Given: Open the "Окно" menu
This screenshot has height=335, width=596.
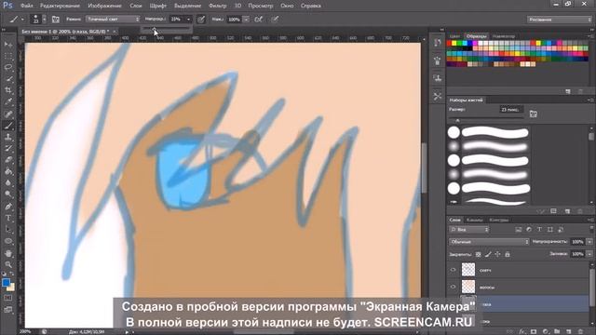Looking at the screenshot, I should click(287, 6).
